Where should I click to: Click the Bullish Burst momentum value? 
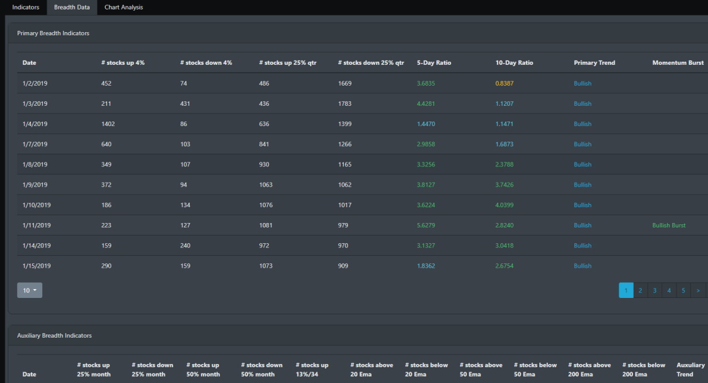(669, 226)
